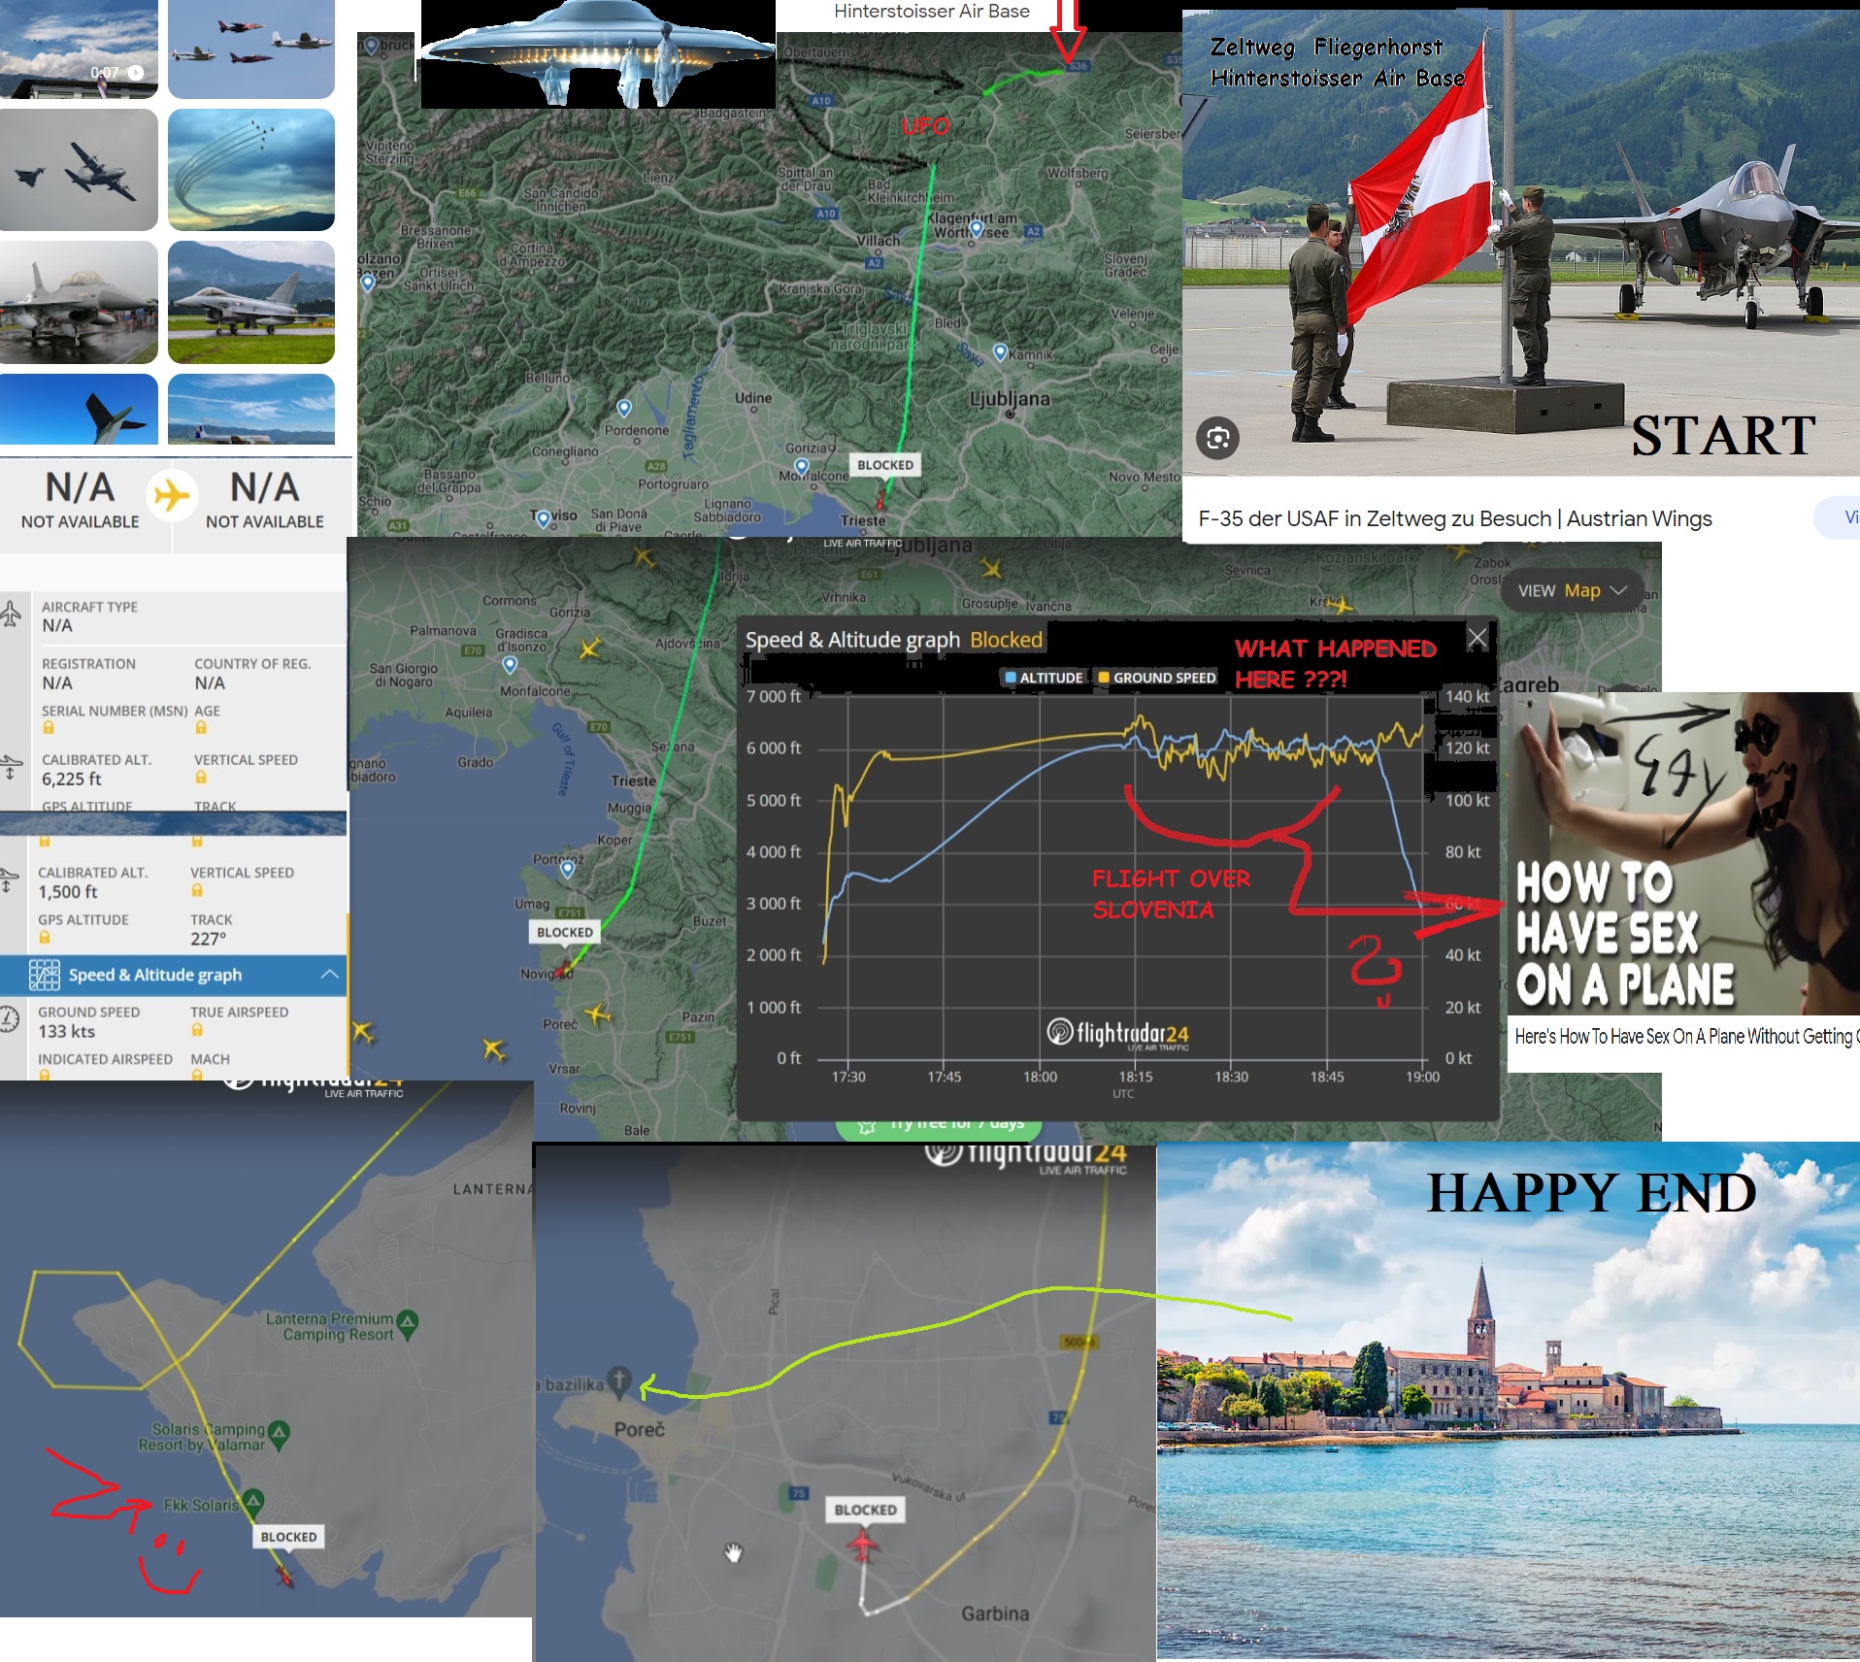Click the lock icon under Serial Number (MSN)
1860x1662 pixels.
click(49, 727)
